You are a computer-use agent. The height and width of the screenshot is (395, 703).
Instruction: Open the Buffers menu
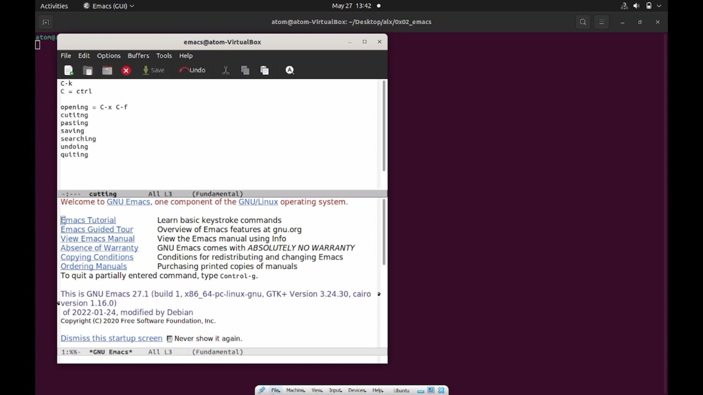[138, 55]
